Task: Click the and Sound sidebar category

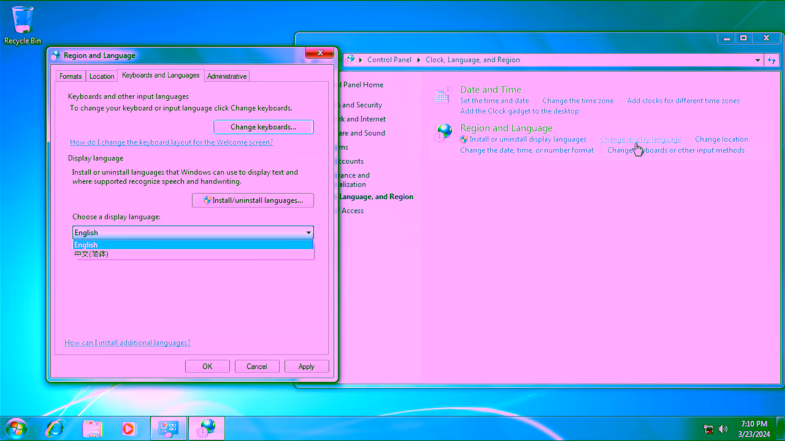Action: click(362, 133)
